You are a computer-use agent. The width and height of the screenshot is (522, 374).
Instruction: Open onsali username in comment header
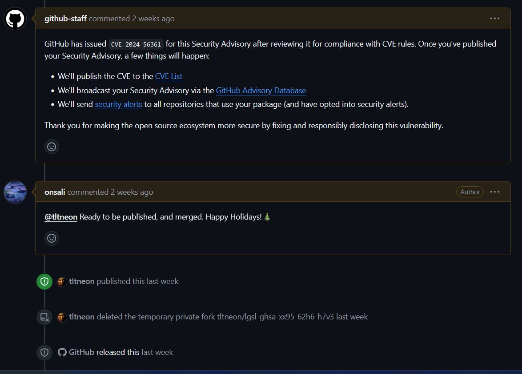coord(55,192)
